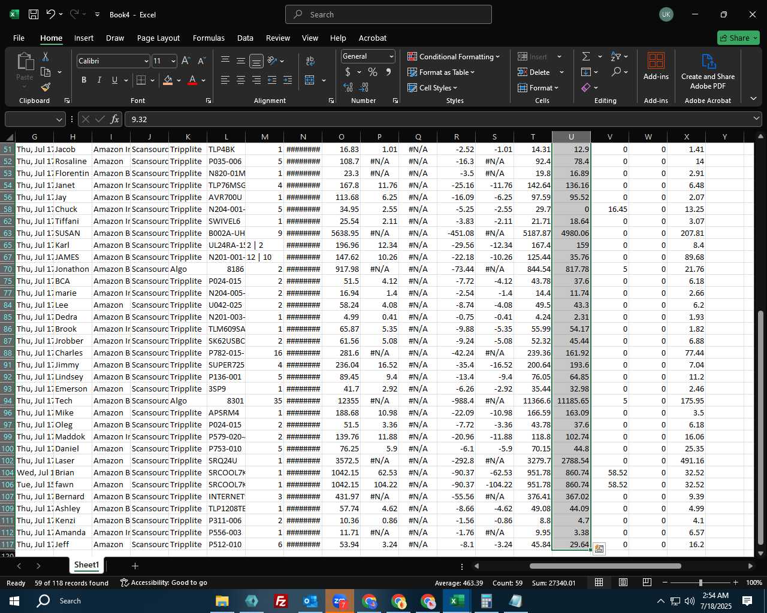This screenshot has width=767, height=613.
Task: Click the new sheet plus icon
Action: (135, 566)
